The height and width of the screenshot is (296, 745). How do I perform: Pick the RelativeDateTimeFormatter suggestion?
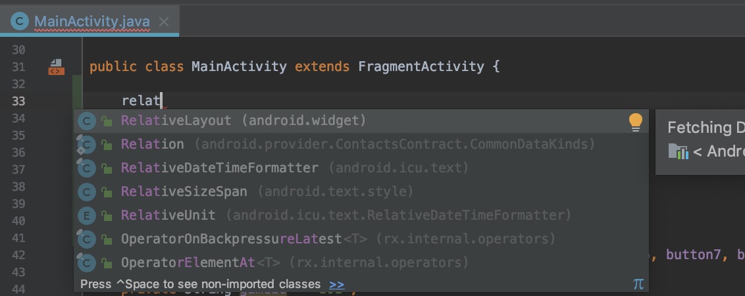pos(220,168)
